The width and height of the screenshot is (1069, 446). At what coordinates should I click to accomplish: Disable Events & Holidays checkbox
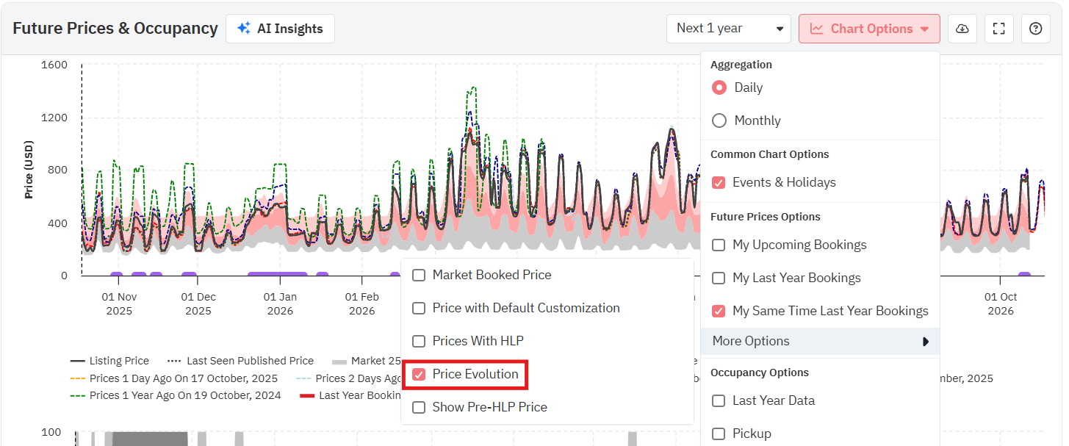(719, 182)
